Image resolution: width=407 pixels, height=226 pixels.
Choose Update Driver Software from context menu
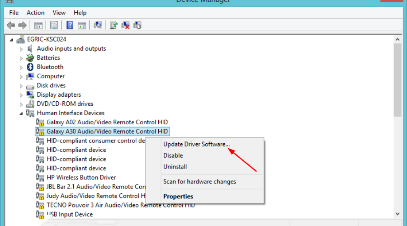pyautogui.click(x=196, y=144)
